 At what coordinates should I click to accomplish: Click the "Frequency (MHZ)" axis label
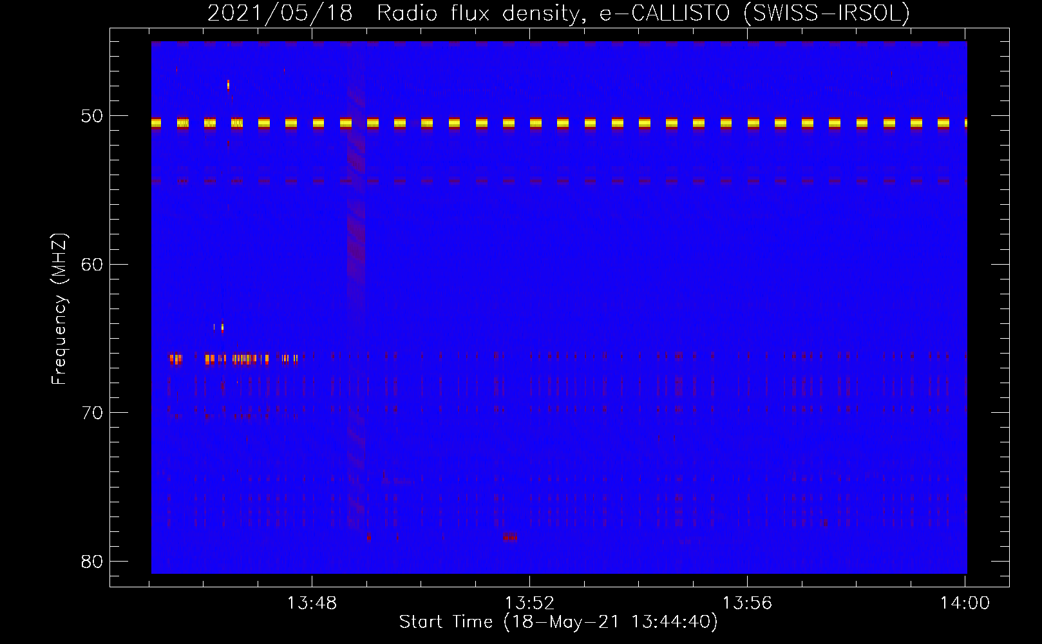click(x=59, y=309)
